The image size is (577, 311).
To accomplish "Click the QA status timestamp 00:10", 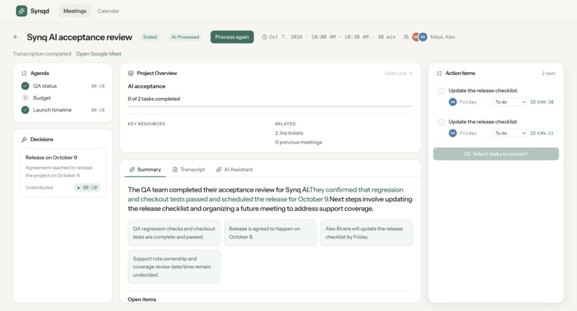I will pos(98,86).
